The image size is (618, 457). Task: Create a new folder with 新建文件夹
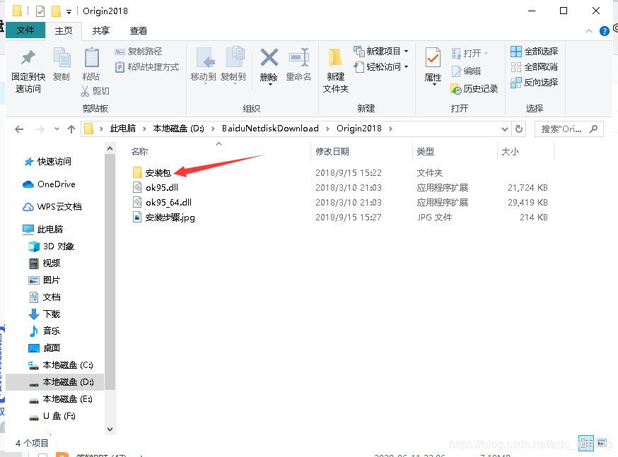(x=335, y=71)
